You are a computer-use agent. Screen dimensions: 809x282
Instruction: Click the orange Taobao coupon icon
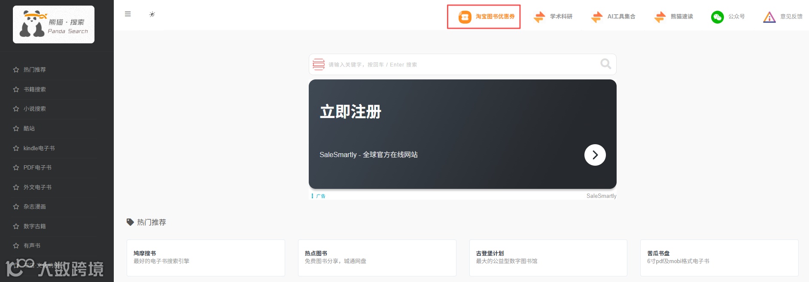[x=465, y=17]
